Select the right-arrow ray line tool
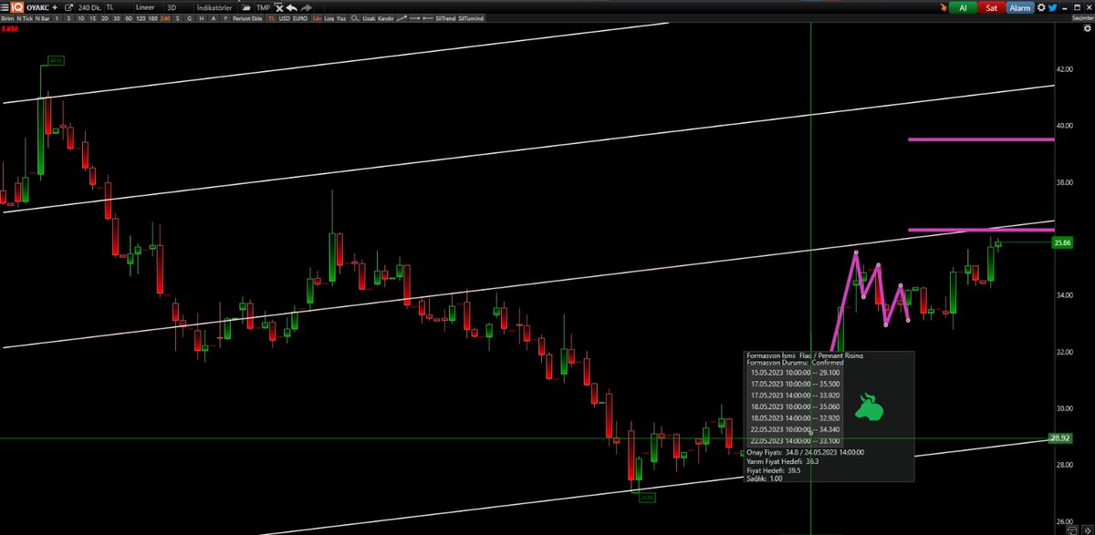 click(415, 18)
